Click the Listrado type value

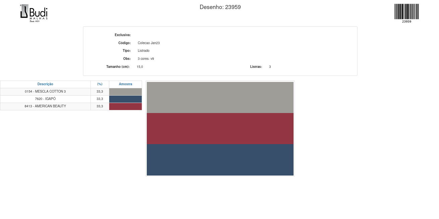click(143, 51)
